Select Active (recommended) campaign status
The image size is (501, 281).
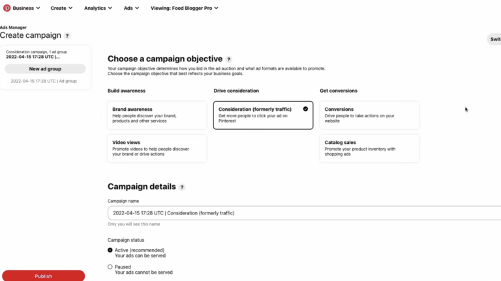pos(110,250)
